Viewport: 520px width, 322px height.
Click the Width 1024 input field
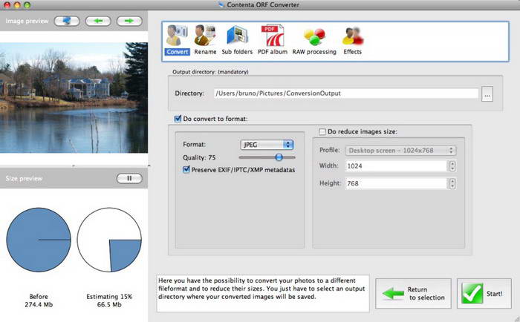coord(397,166)
